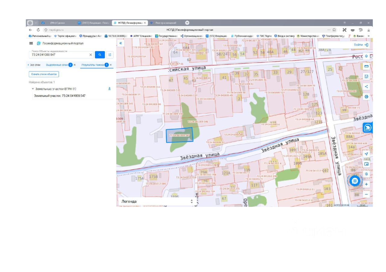Viewport: 386px width, 272px height.
Task: Click the share map icon
Action: tap(366, 87)
